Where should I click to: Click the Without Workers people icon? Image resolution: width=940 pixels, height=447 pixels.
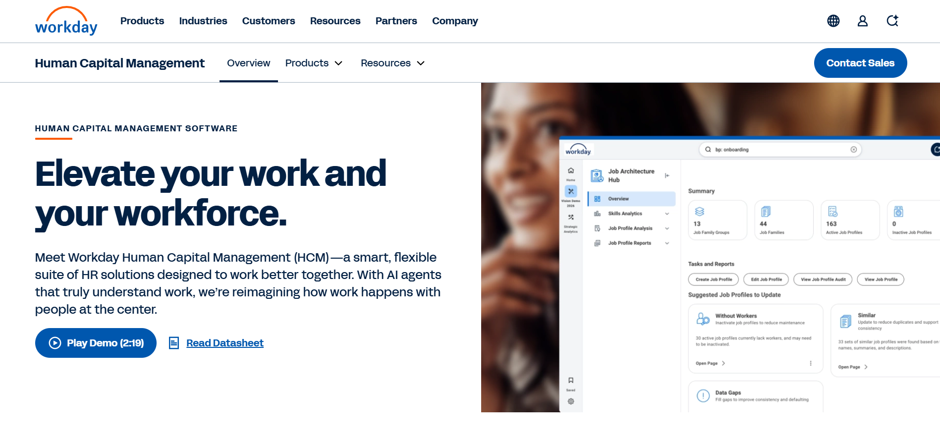[x=703, y=319]
